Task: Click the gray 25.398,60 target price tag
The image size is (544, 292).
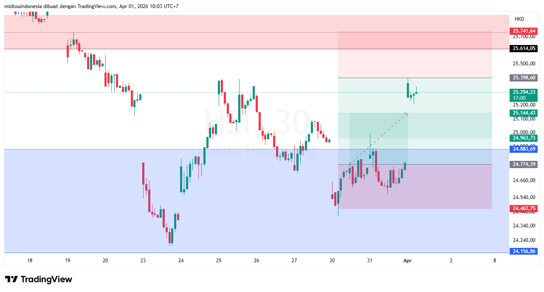Action: tap(524, 77)
